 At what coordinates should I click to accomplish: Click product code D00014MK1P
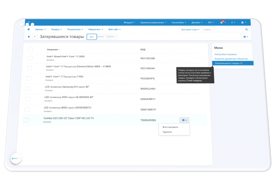tap(148, 110)
